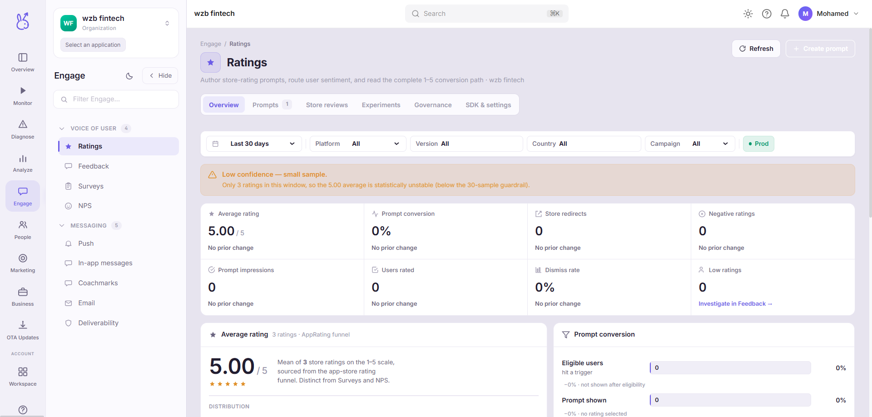Click the Prod environment badge

[758, 144]
